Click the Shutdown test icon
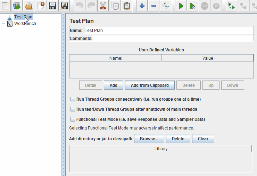Viewport: 257px width, 176px height. [x=216, y=6]
